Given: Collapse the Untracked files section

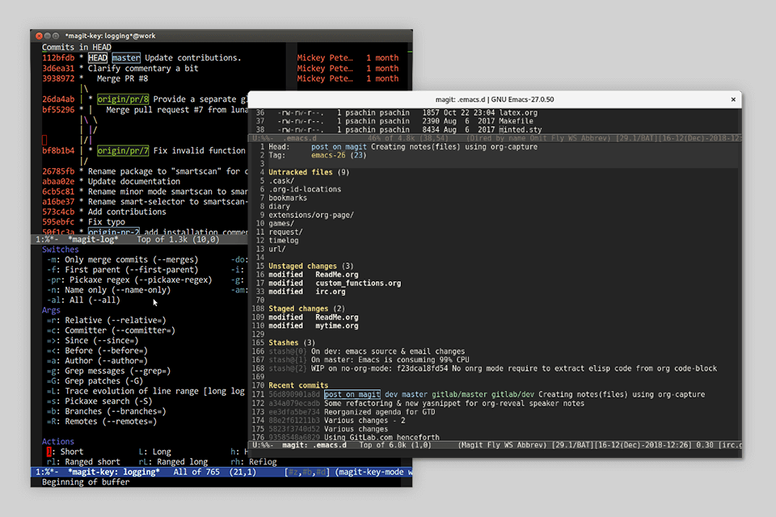Looking at the screenshot, I should [x=309, y=172].
